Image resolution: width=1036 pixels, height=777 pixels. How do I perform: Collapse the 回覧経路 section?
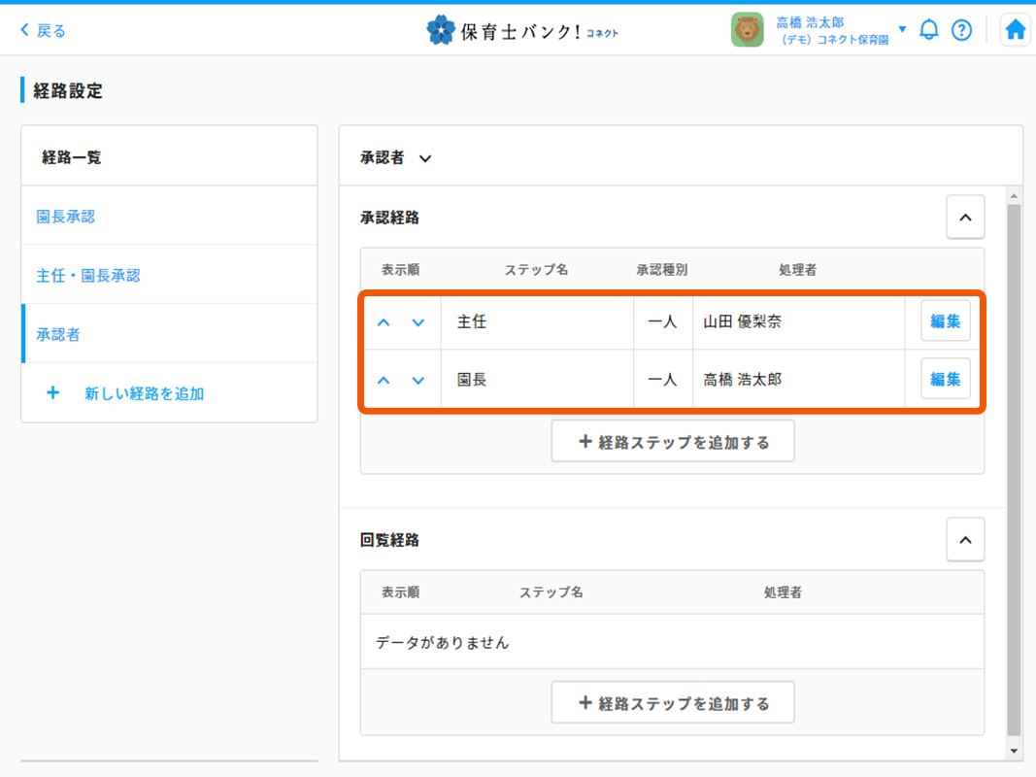click(965, 539)
